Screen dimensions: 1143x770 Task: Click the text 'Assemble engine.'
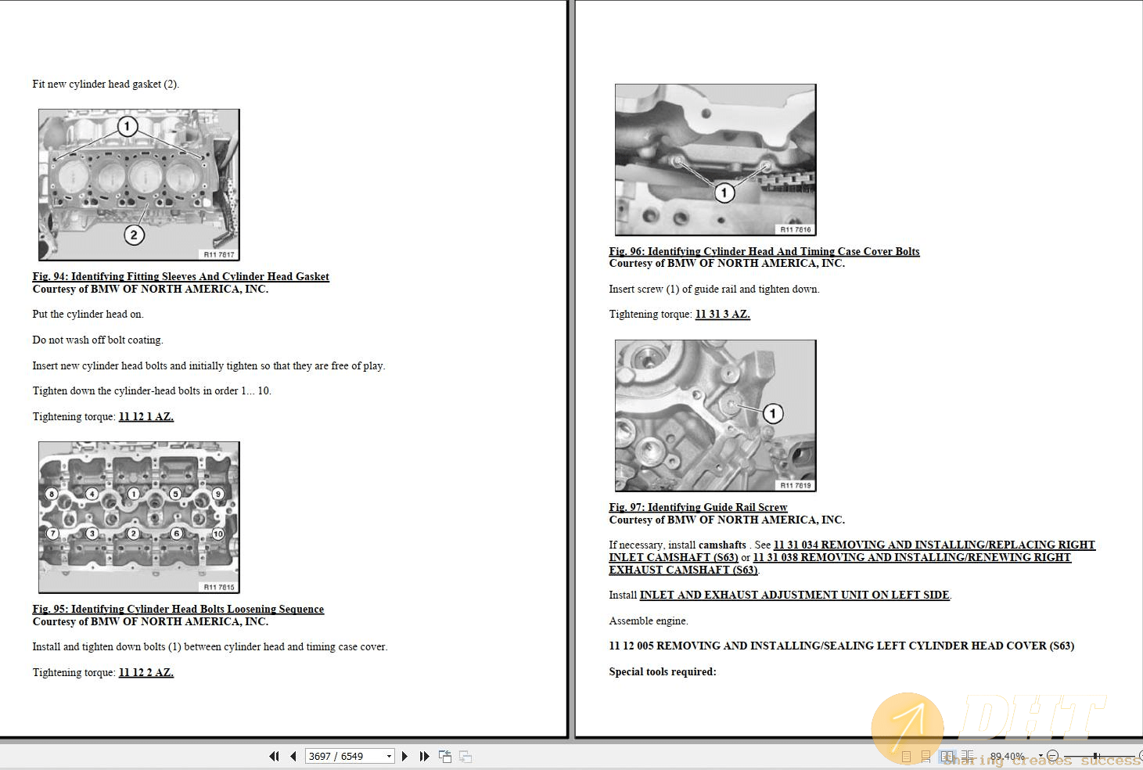pyautogui.click(x=649, y=621)
